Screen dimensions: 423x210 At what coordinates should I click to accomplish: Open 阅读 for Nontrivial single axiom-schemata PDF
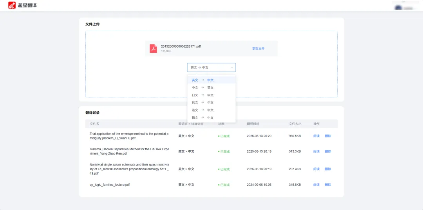pyautogui.click(x=316, y=169)
